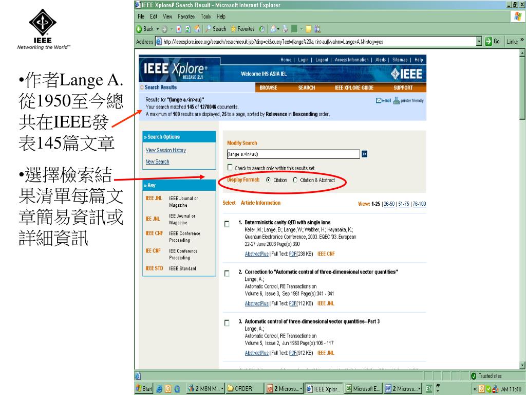Open the Tools menu
The width and height of the screenshot is (526, 395).
tap(205, 16)
